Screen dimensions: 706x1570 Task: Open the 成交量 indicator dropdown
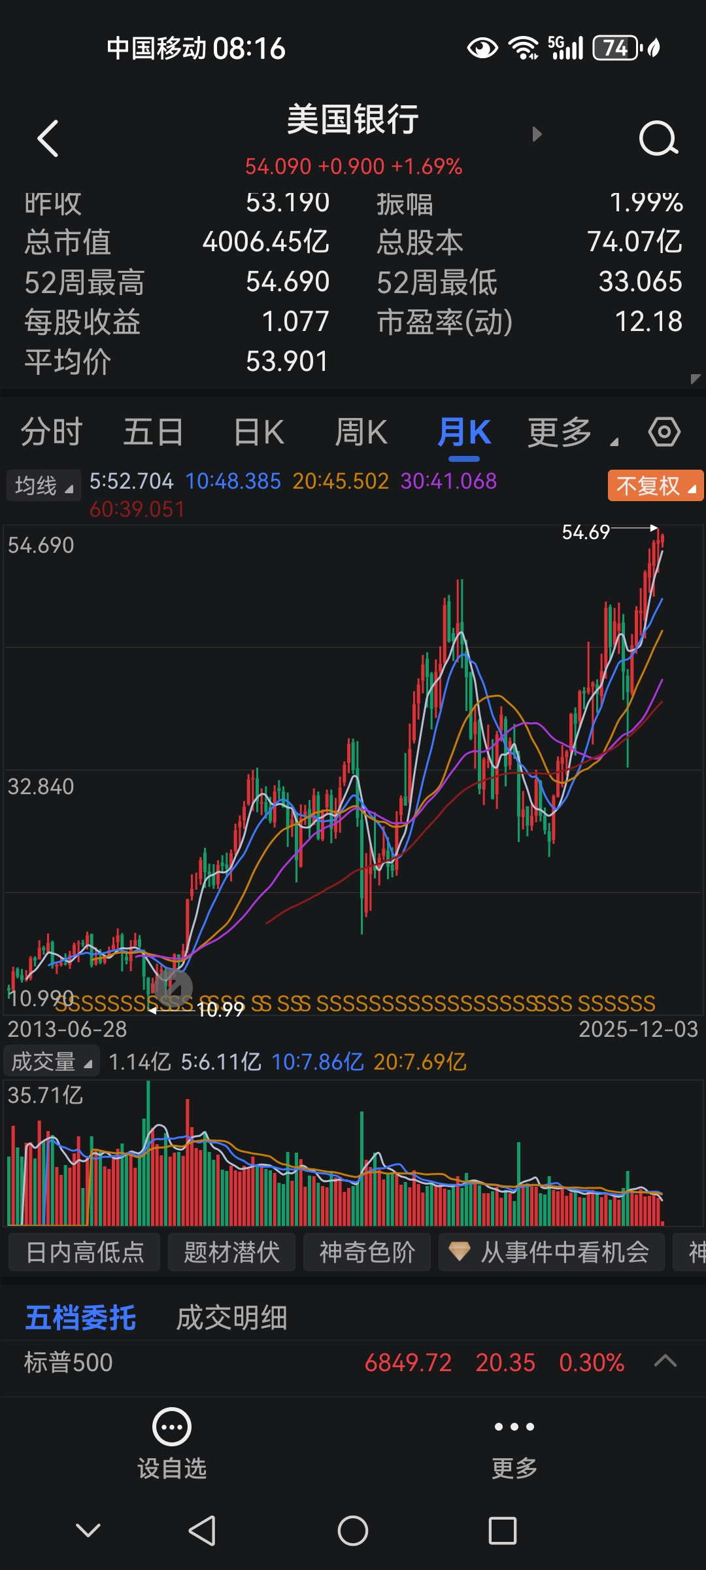[52, 1061]
